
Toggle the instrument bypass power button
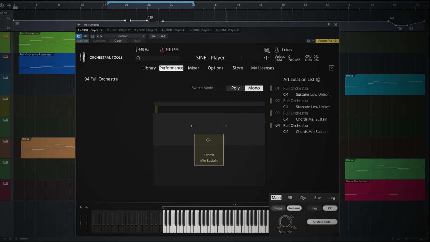79,36
